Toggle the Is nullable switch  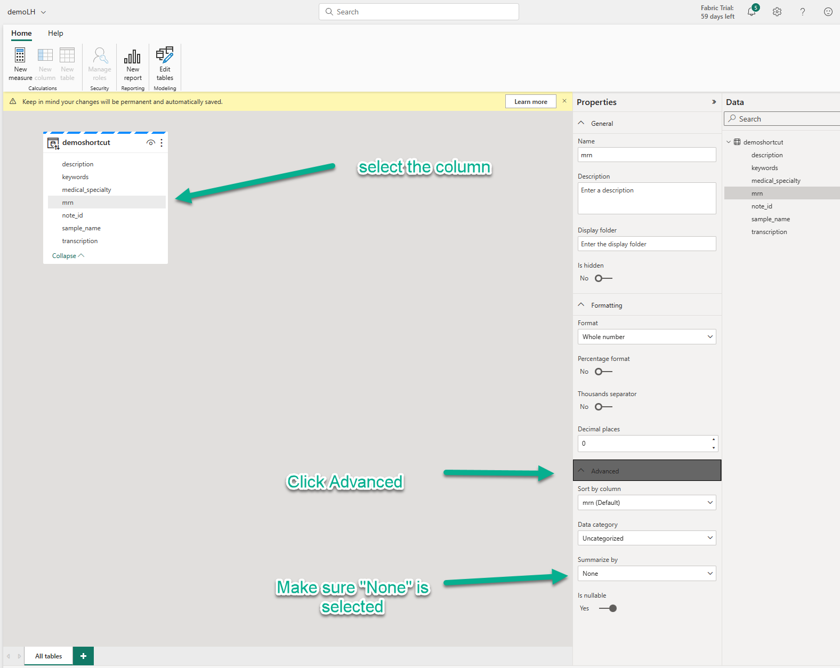pyautogui.click(x=608, y=608)
